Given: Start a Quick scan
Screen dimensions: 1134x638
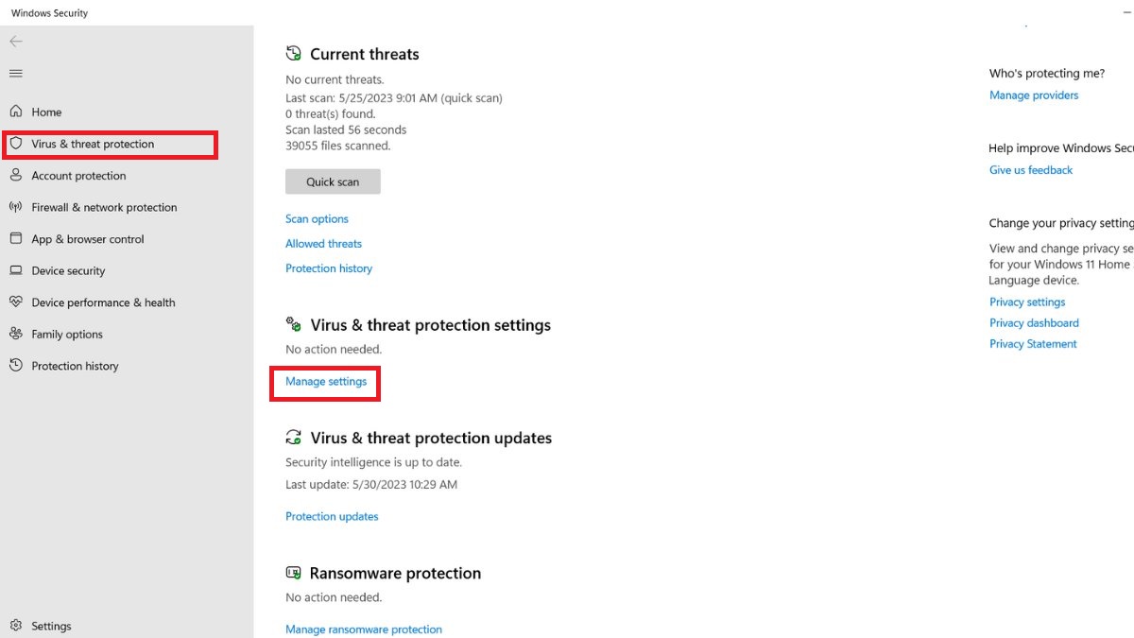Looking at the screenshot, I should [x=333, y=181].
